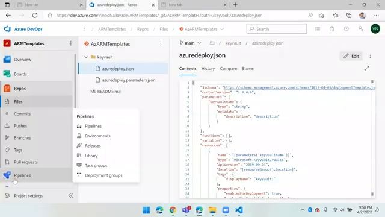Click the header vertical dots menu
The image size is (385, 217).
(84, 29)
